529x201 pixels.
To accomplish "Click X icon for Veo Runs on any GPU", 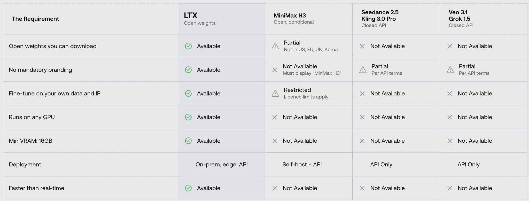I will 450,117.
